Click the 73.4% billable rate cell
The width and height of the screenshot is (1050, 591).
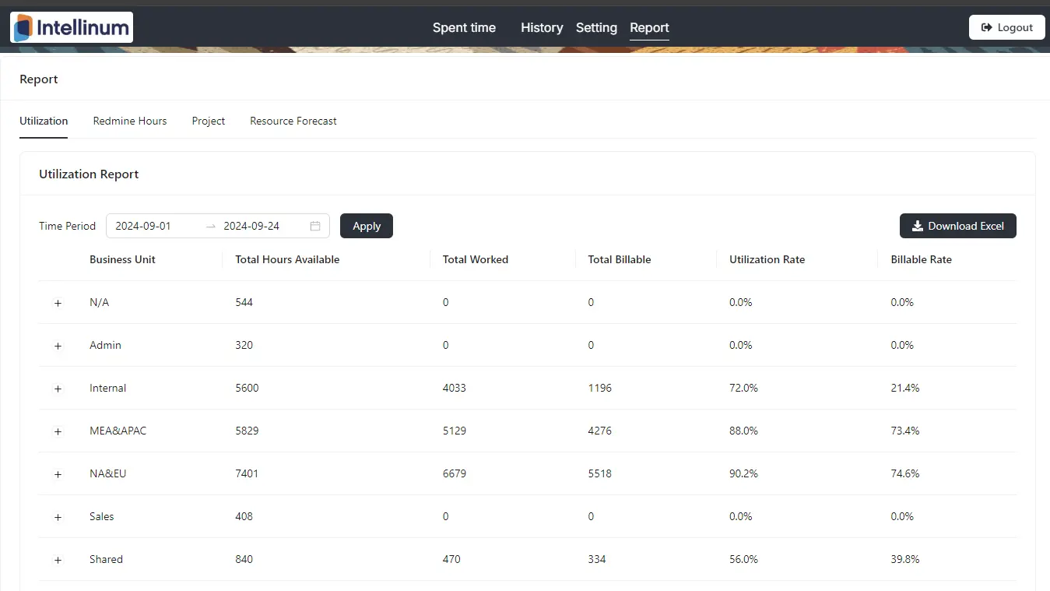905,431
